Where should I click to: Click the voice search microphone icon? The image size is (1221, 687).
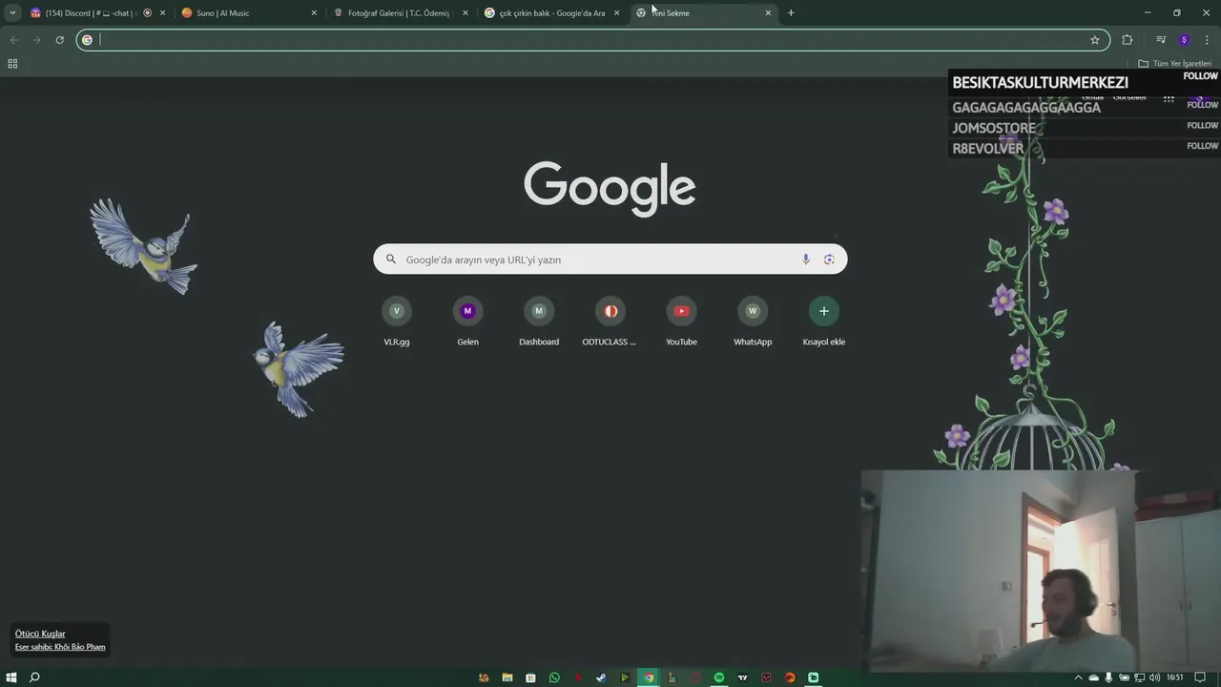[x=806, y=260]
